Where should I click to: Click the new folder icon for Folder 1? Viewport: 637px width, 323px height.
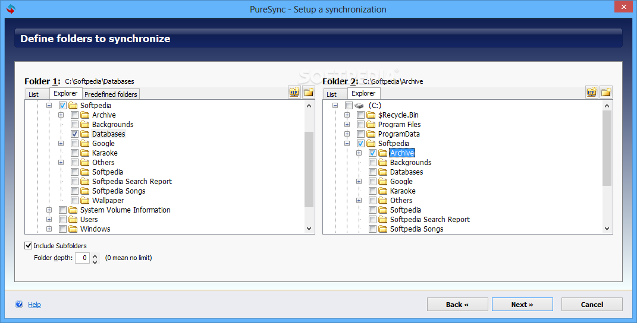click(309, 93)
